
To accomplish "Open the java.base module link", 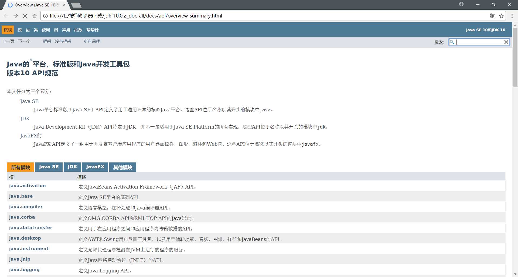I will pos(21,196).
